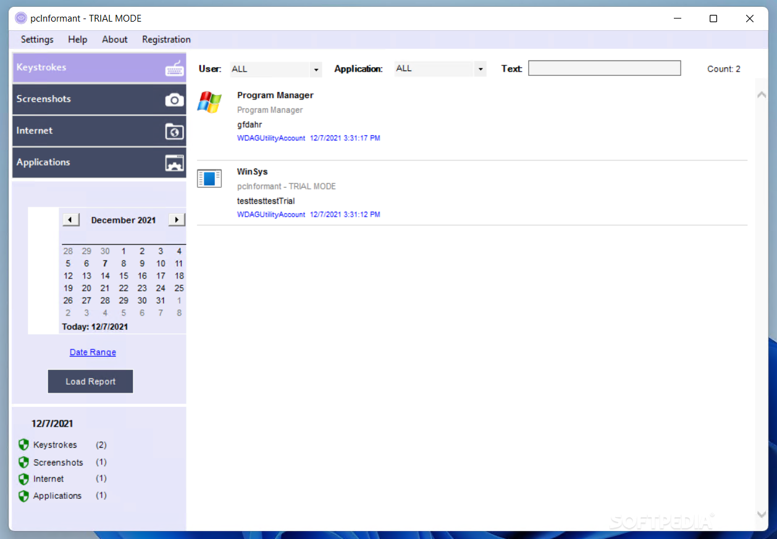Click the Keystrokes (2) summary row
Screen dimensions: 777x539
(x=63, y=445)
